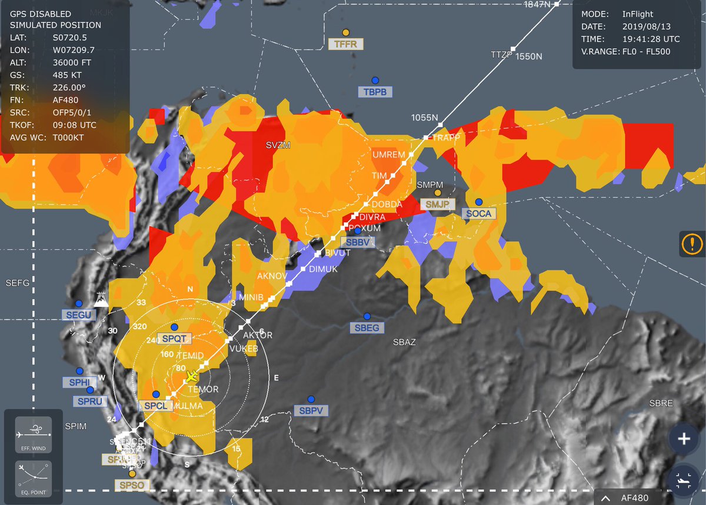Viewport: 706px width, 505px height.
Task: Select the SPSO airport label
Action: coord(132,485)
